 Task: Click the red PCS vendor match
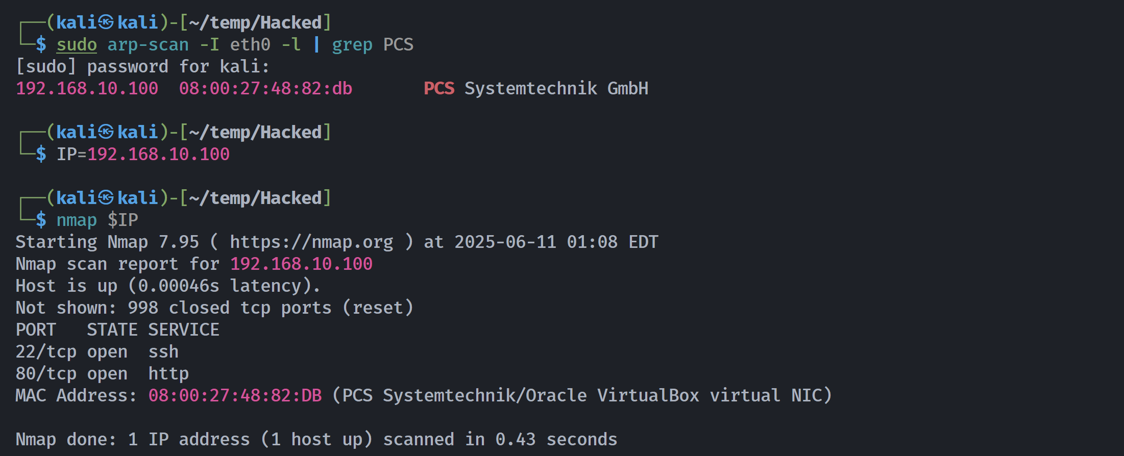pyautogui.click(x=439, y=89)
